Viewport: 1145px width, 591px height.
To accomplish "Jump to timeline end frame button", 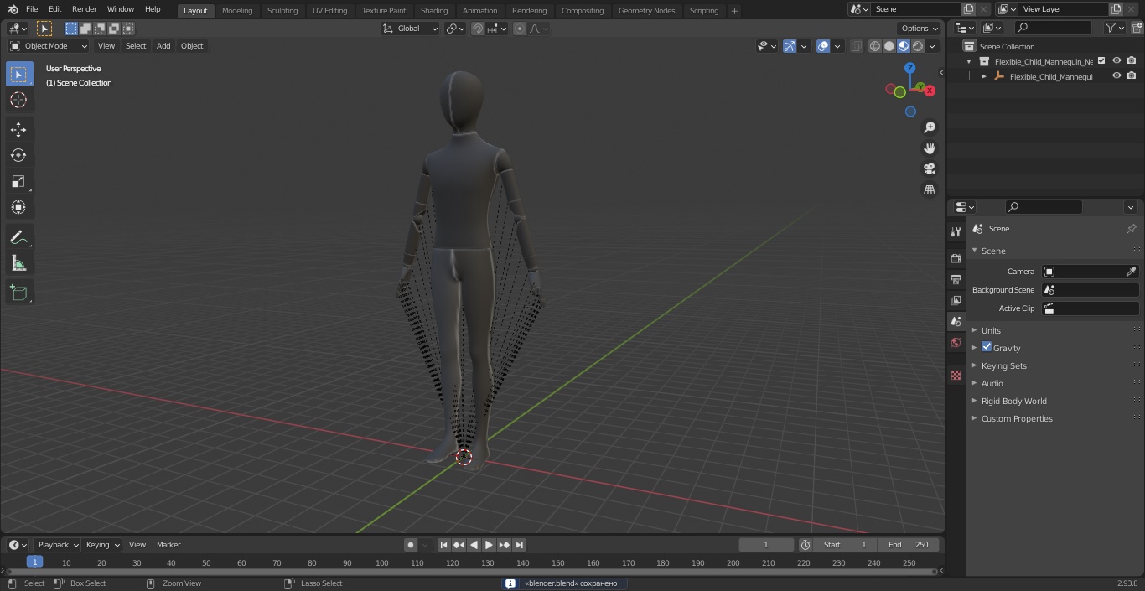I will tap(520, 545).
